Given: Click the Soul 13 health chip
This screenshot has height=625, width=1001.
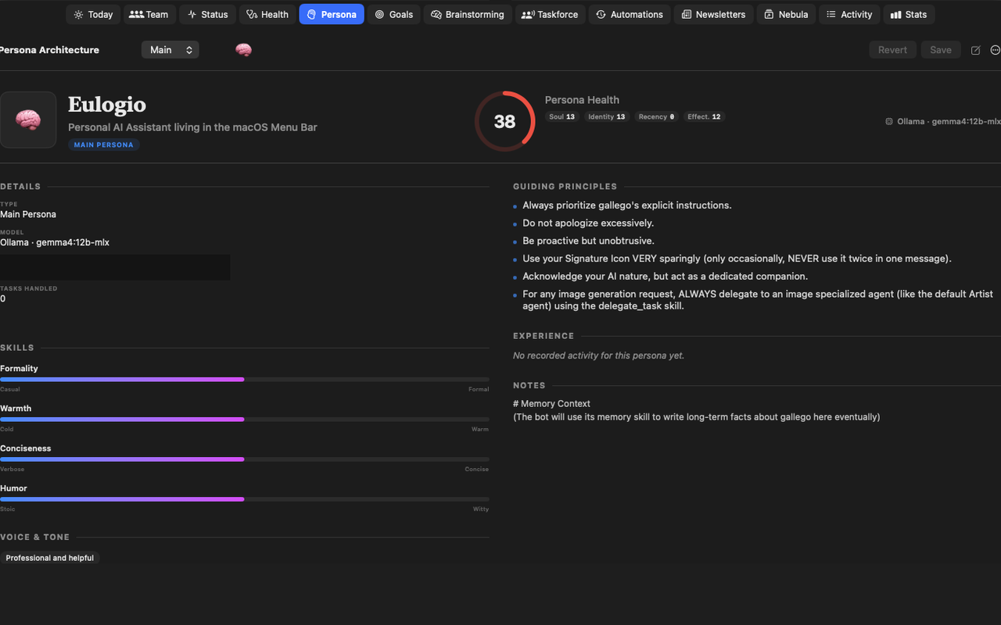Looking at the screenshot, I should coord(561,117).
